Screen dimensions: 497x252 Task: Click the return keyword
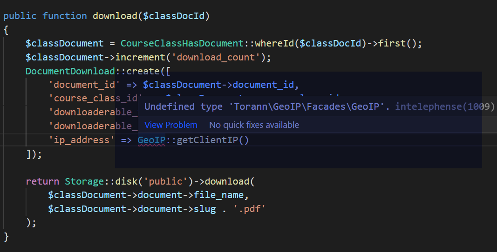tap(42, 181)
